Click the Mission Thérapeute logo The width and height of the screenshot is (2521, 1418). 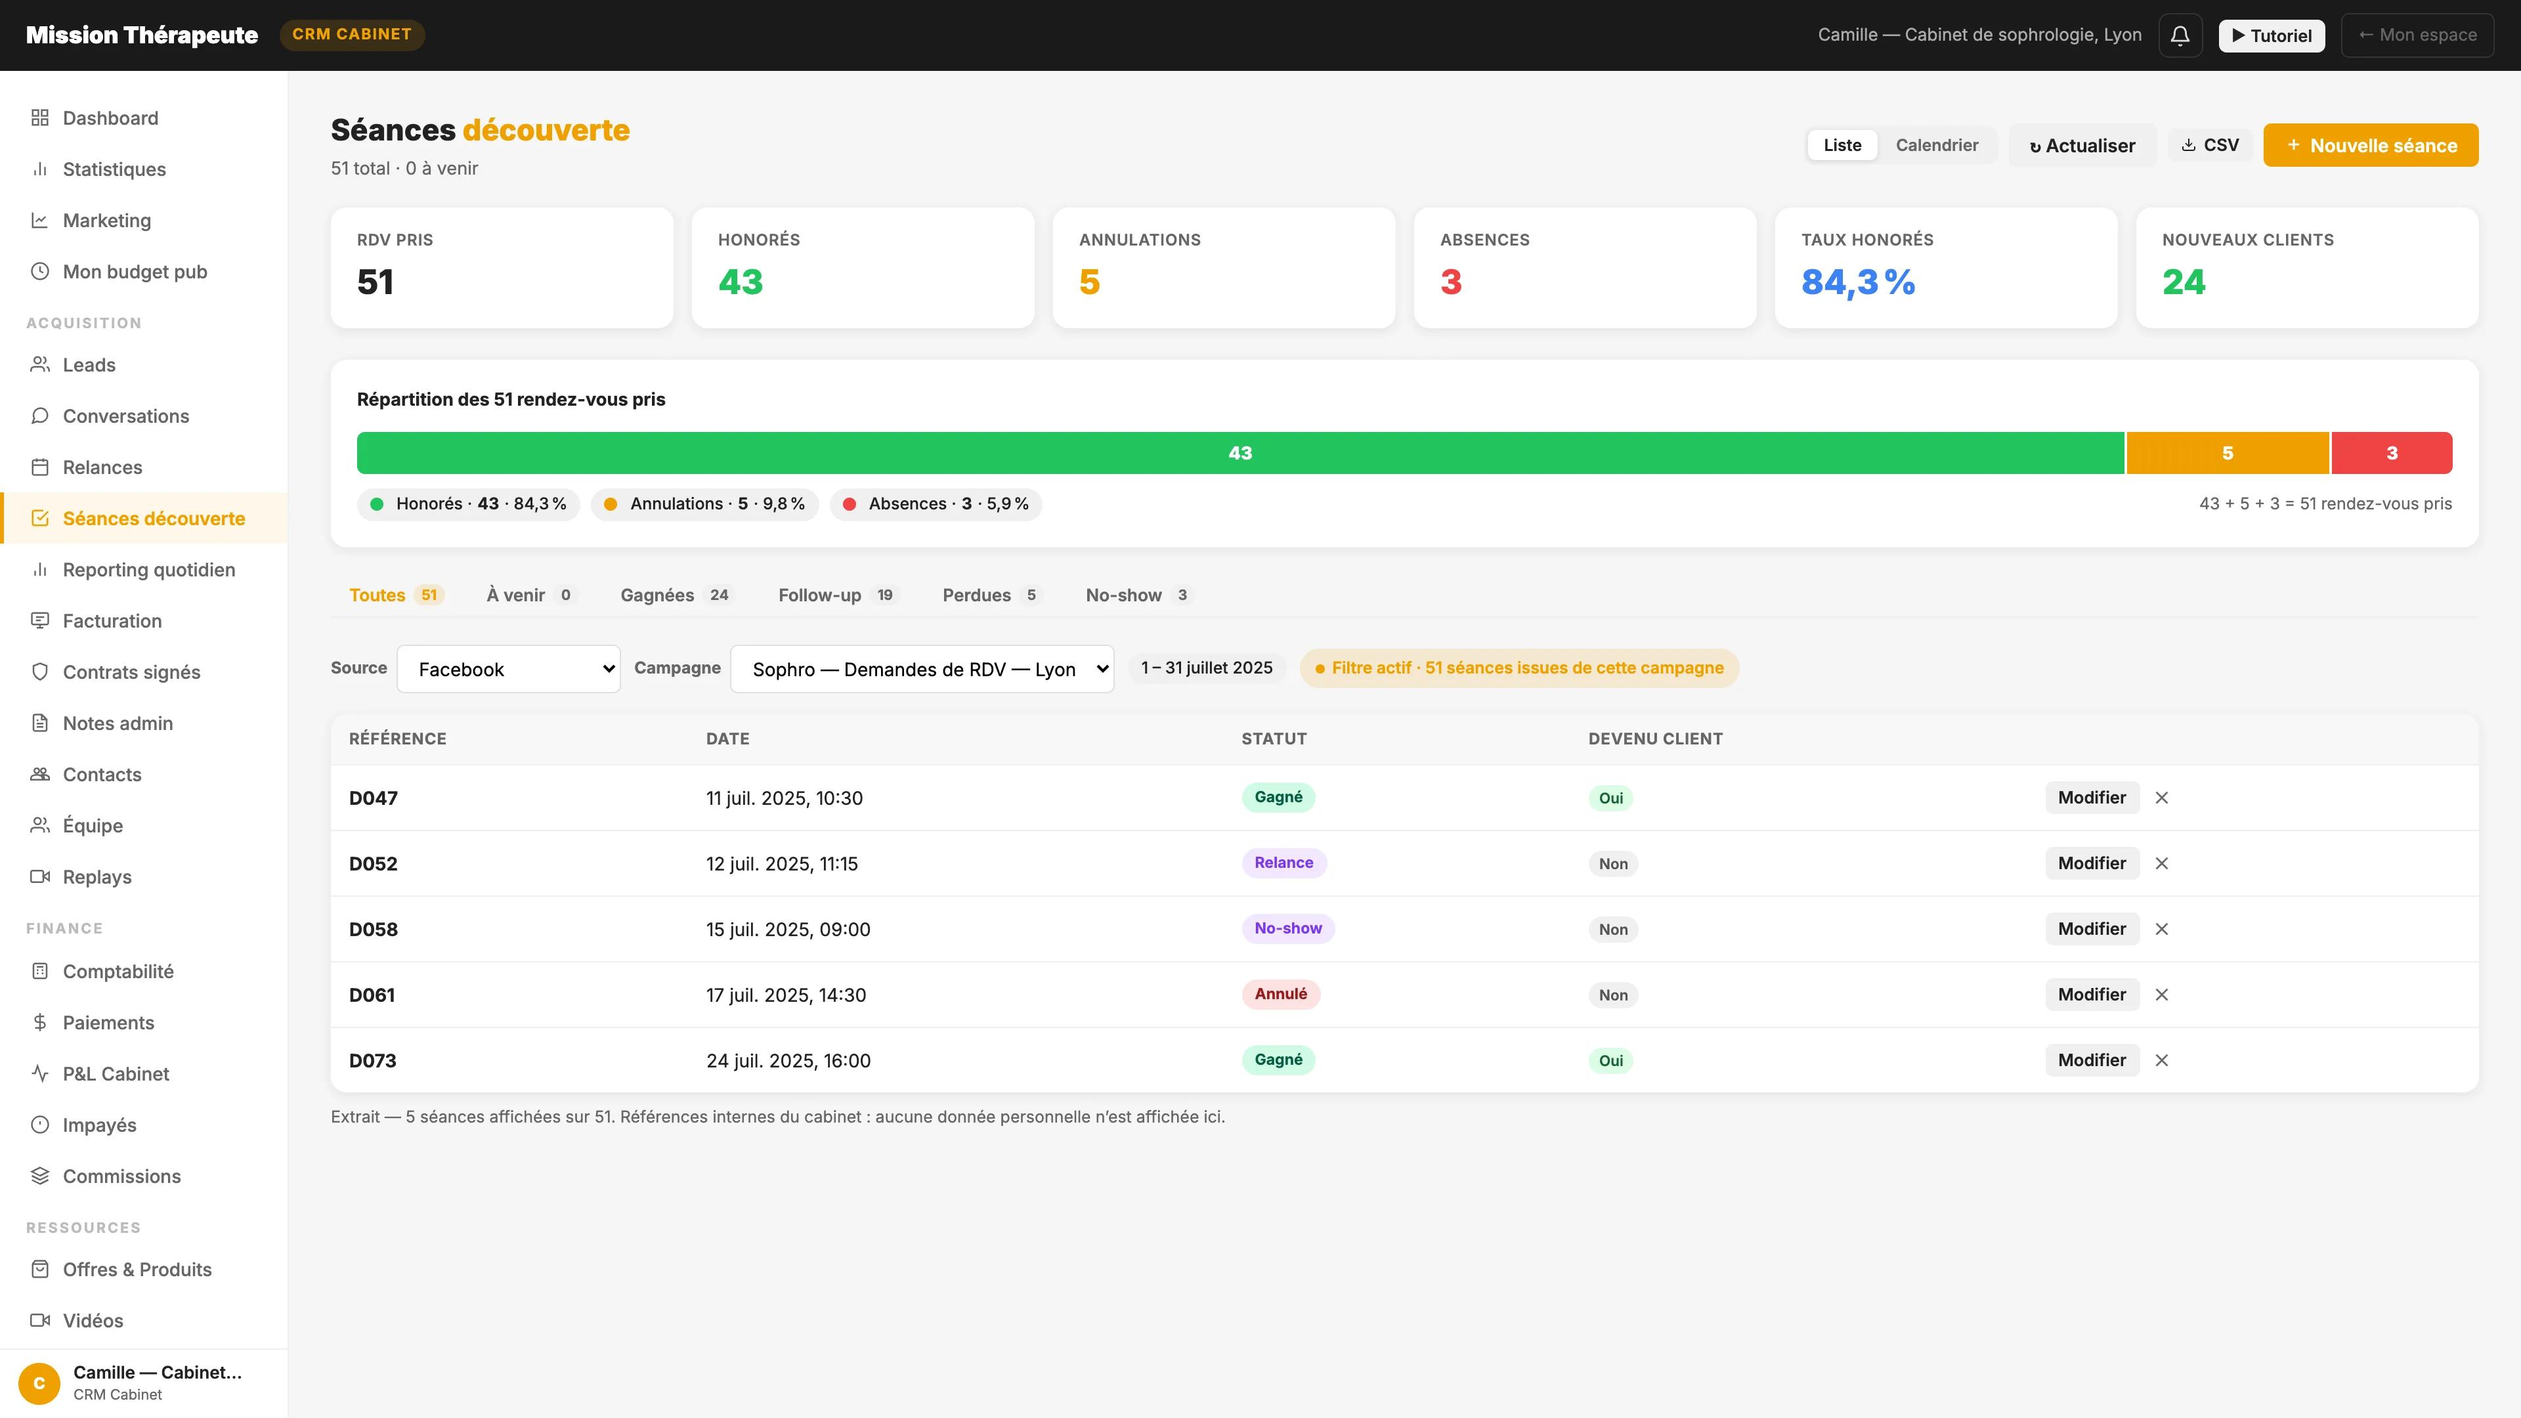[142, 34]
